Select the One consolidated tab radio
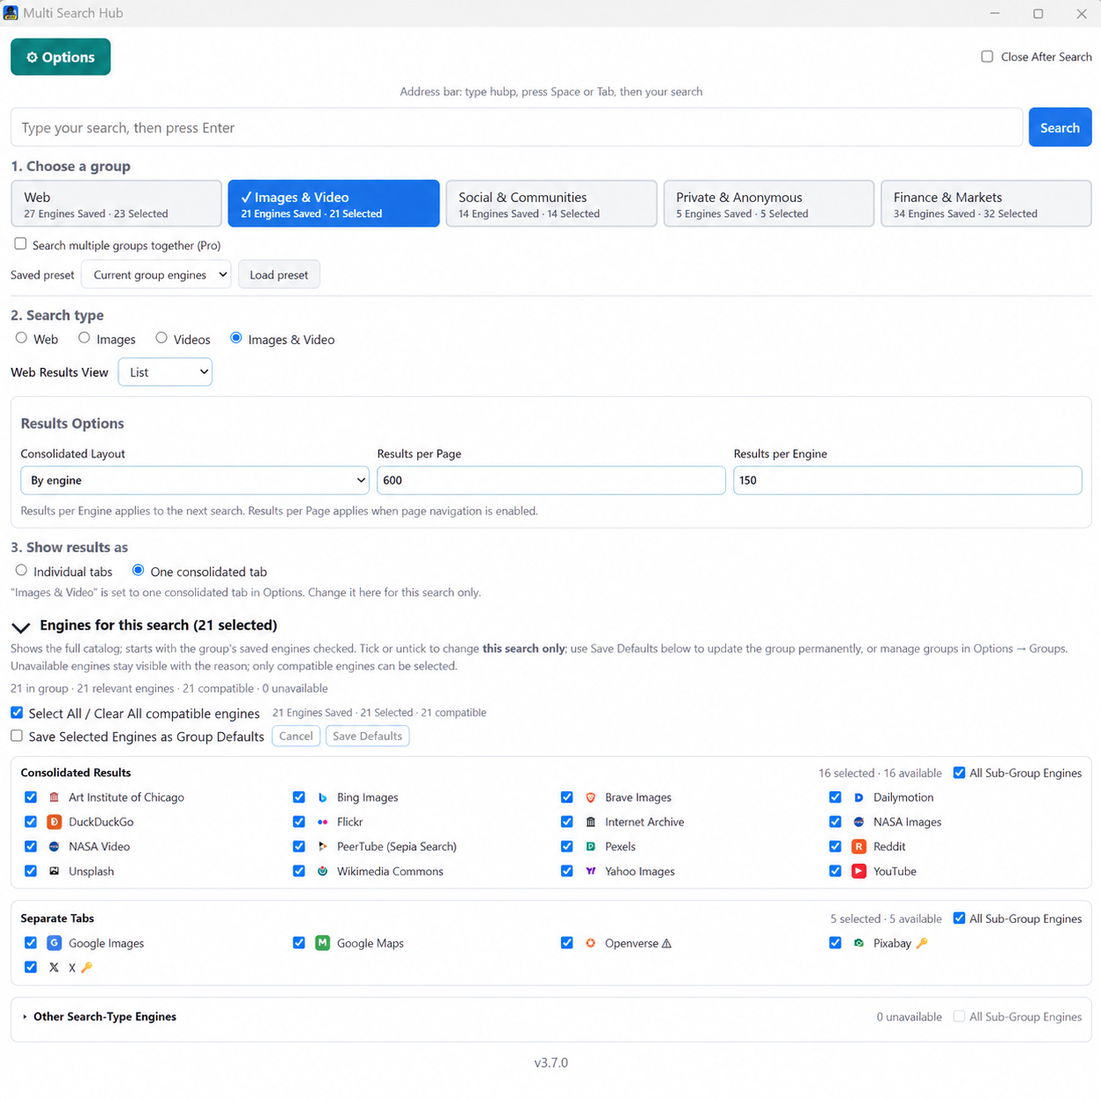This screenshot has width=1101, height=1101. 138,571
